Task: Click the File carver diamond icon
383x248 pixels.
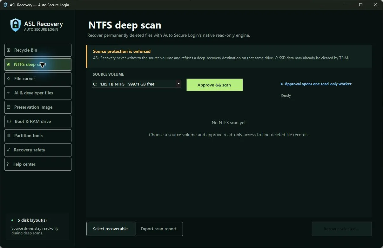Action: pyautogui.click(x=8, y=79)
